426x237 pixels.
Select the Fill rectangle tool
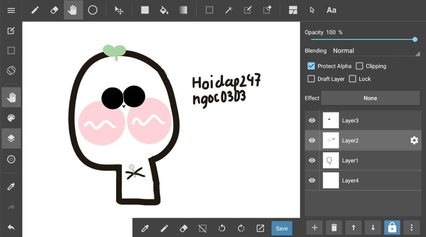pyautogui.click(x=145, y=10)
